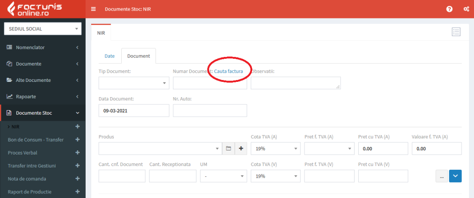Open Bon de Consum - Transfer menu item

click(x=36, y=140)
